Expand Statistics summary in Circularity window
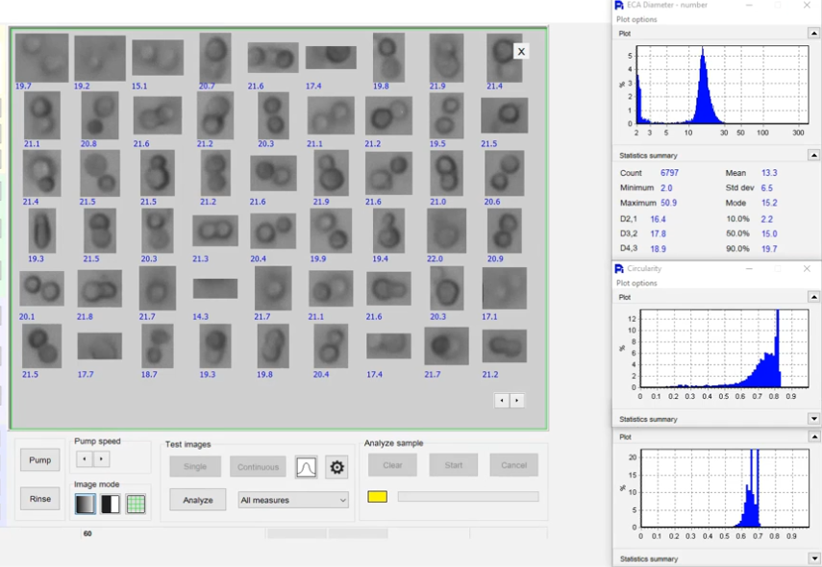Viewport: 822px width, 567px height. point(813,419)
